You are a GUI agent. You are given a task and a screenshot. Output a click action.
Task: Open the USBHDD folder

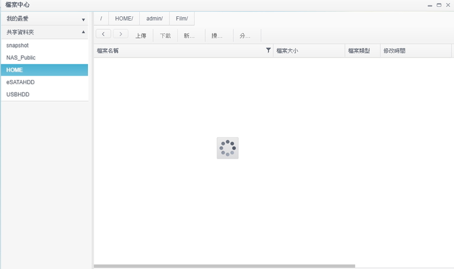45,94
